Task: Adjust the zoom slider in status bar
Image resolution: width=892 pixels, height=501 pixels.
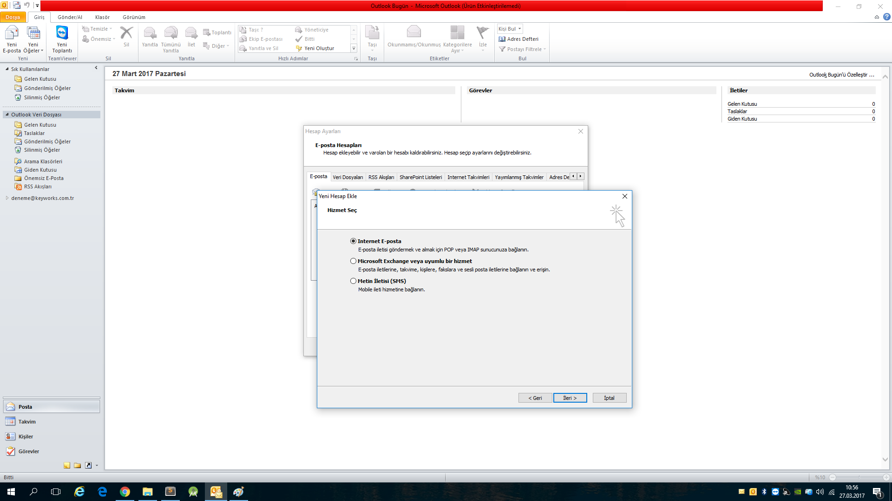Action: pos(859,477)
